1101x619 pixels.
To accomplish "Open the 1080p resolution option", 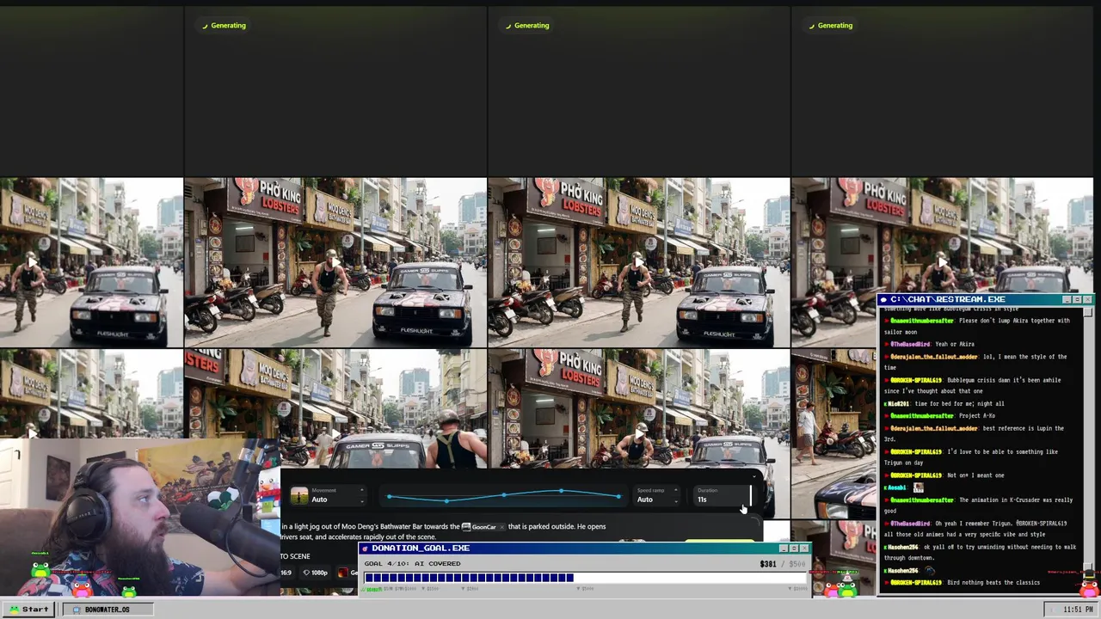I will point(315,573).
